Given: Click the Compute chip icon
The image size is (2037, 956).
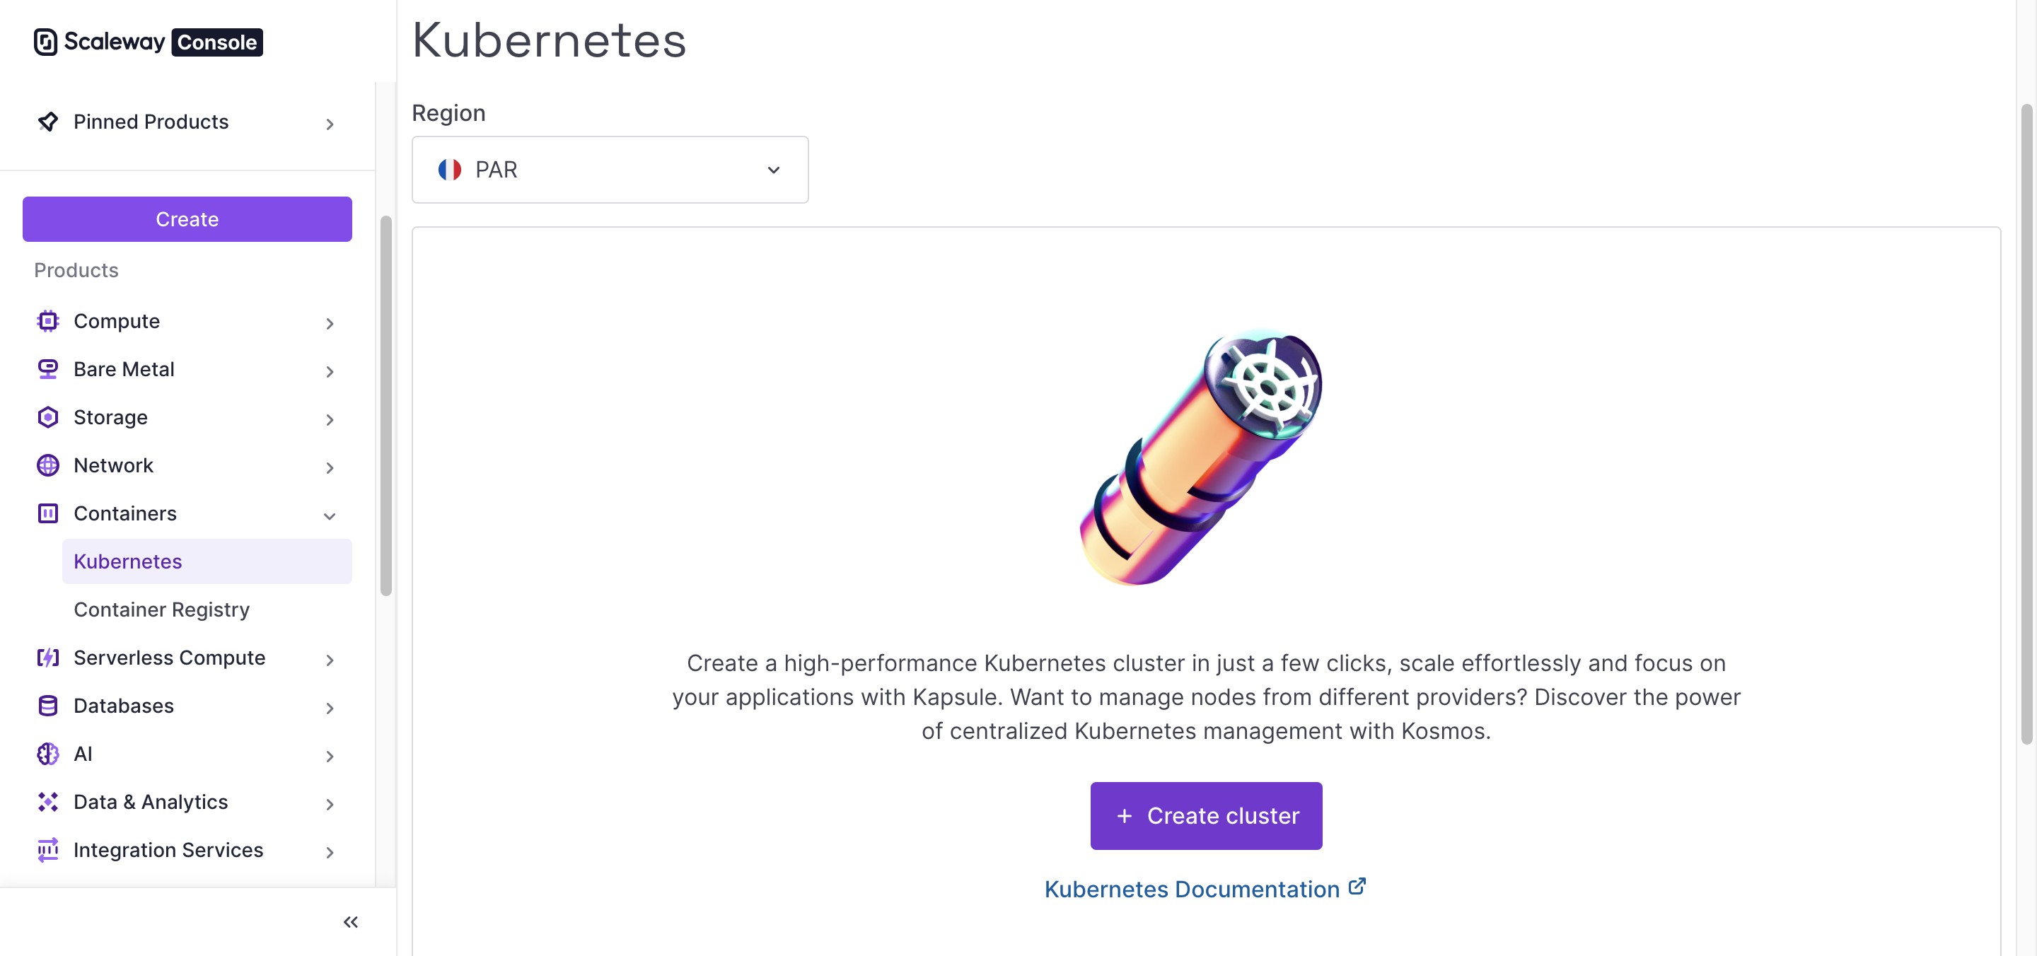Looking at the screenshot, I should [x=47, y=321].
